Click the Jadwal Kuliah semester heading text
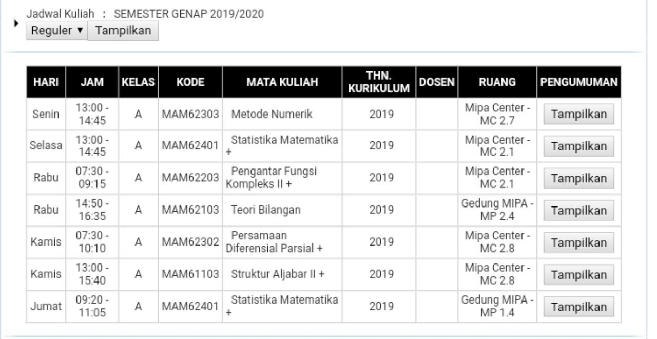 pyautogui.click(x=145, y=14)
